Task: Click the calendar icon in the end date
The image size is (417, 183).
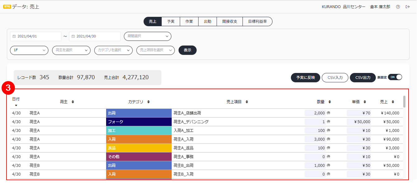Action: [x=73, y=36]
